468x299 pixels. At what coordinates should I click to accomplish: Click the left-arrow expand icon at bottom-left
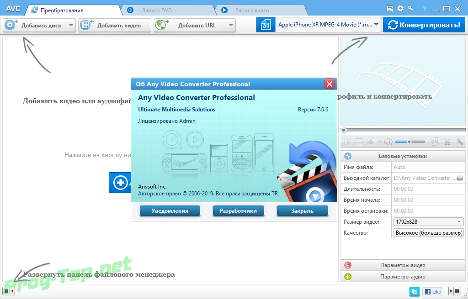[12, 291]
